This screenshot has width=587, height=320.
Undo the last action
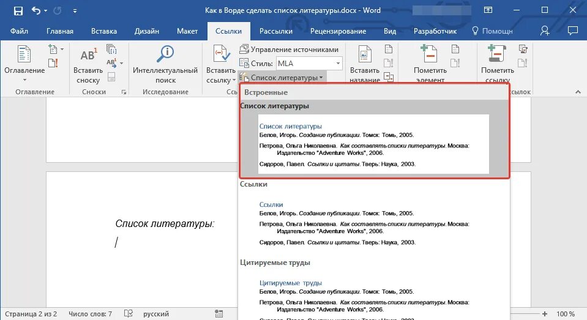coord(36,10)
